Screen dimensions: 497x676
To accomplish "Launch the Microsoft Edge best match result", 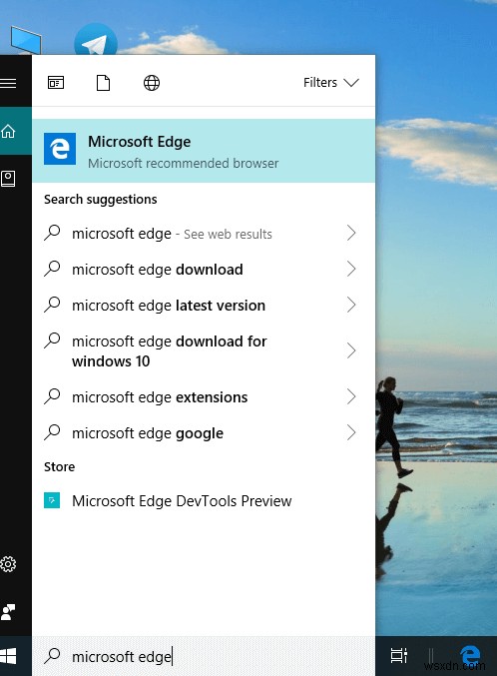I will 204,151.
